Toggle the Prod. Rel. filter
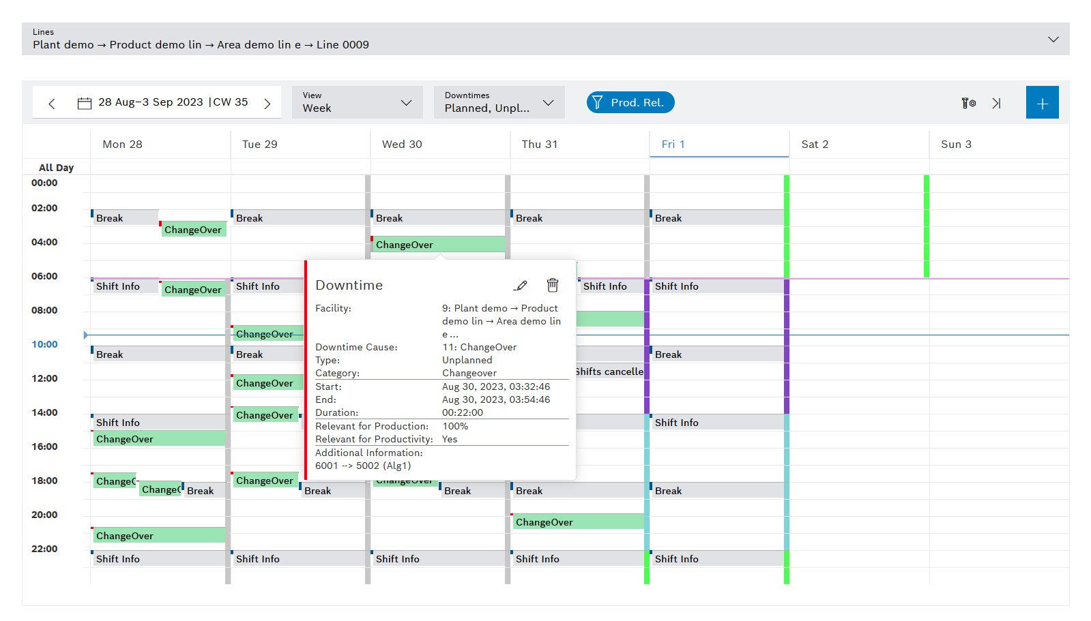 (630, 102)
